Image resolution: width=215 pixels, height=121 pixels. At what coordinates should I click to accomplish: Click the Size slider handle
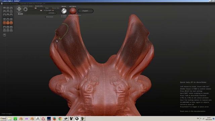pyautogui.click(x=36, y=8)
